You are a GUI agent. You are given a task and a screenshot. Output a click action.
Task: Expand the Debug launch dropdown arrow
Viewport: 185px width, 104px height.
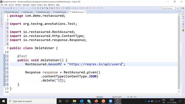[x=40, y=8]
